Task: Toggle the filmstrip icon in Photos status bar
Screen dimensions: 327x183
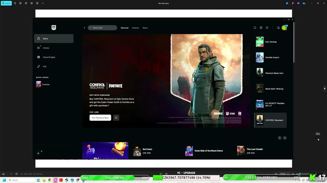Action: pyautogui.click(x=3, y=174)
